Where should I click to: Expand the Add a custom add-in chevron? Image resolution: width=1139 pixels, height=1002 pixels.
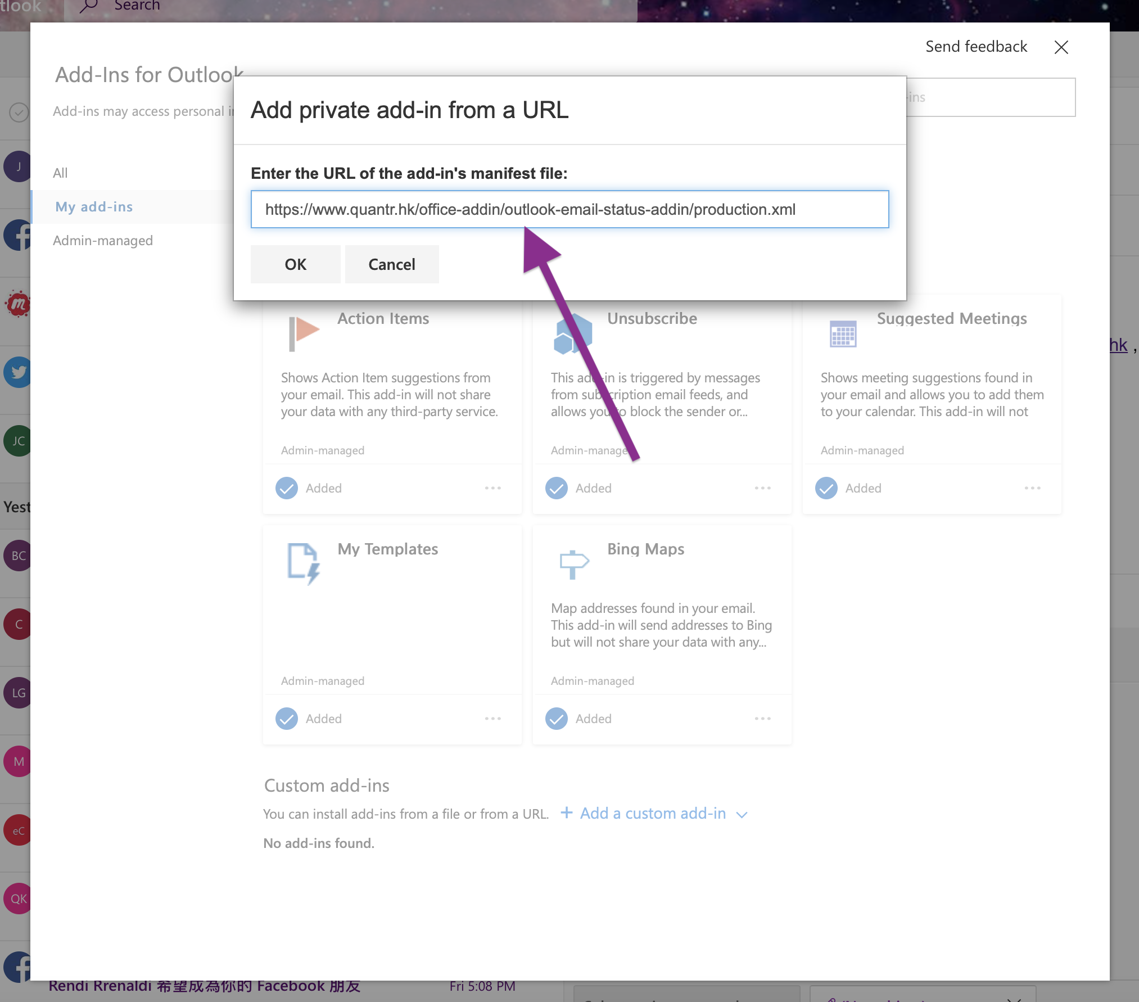(742, 815)
